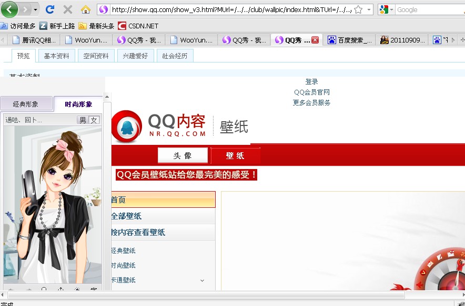Open the 访问最多 bookmark folder
The height and width of the screenshot is (306, 465).
18,26
